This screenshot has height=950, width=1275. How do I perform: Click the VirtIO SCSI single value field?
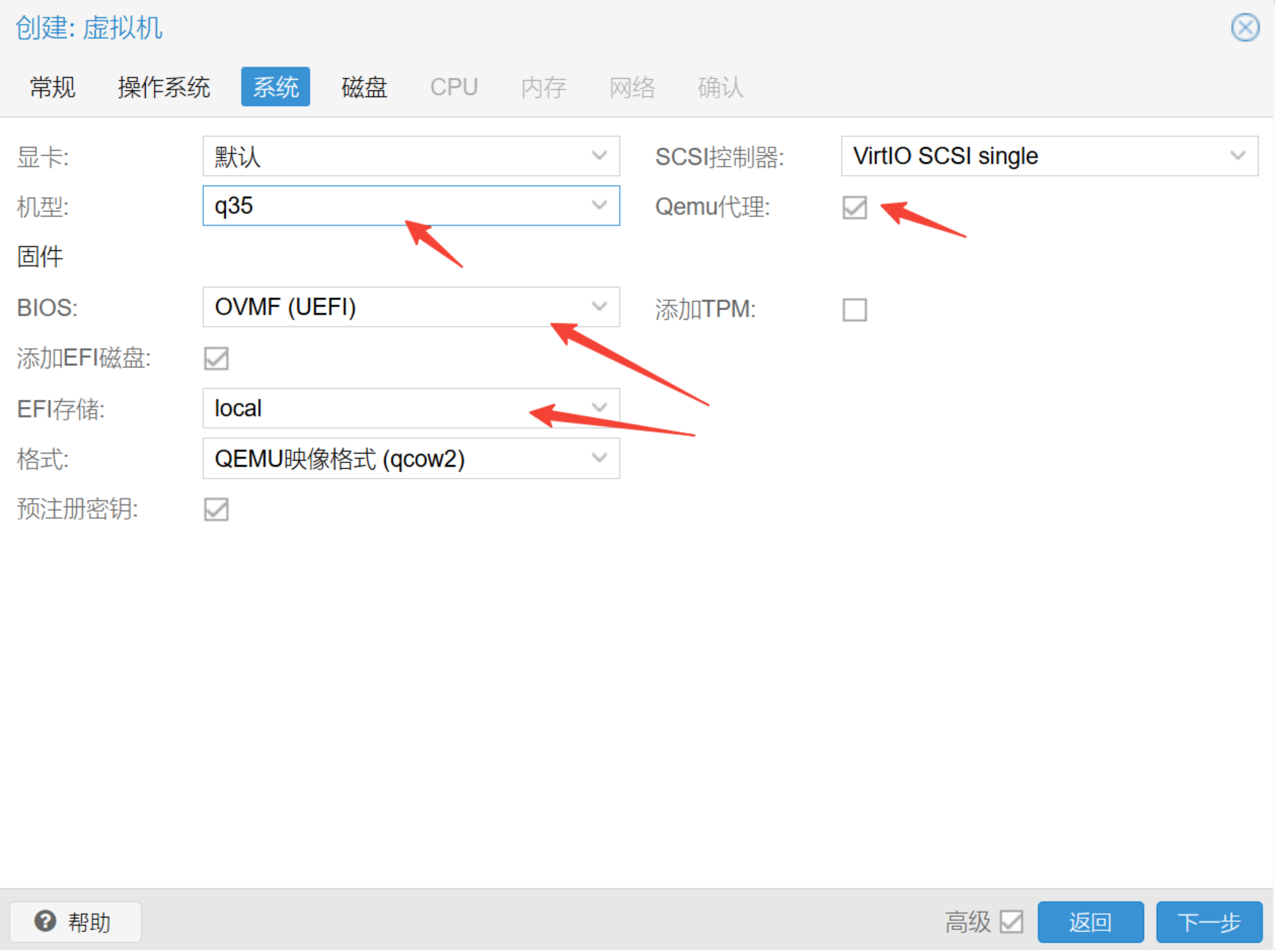pos(1049,156)
